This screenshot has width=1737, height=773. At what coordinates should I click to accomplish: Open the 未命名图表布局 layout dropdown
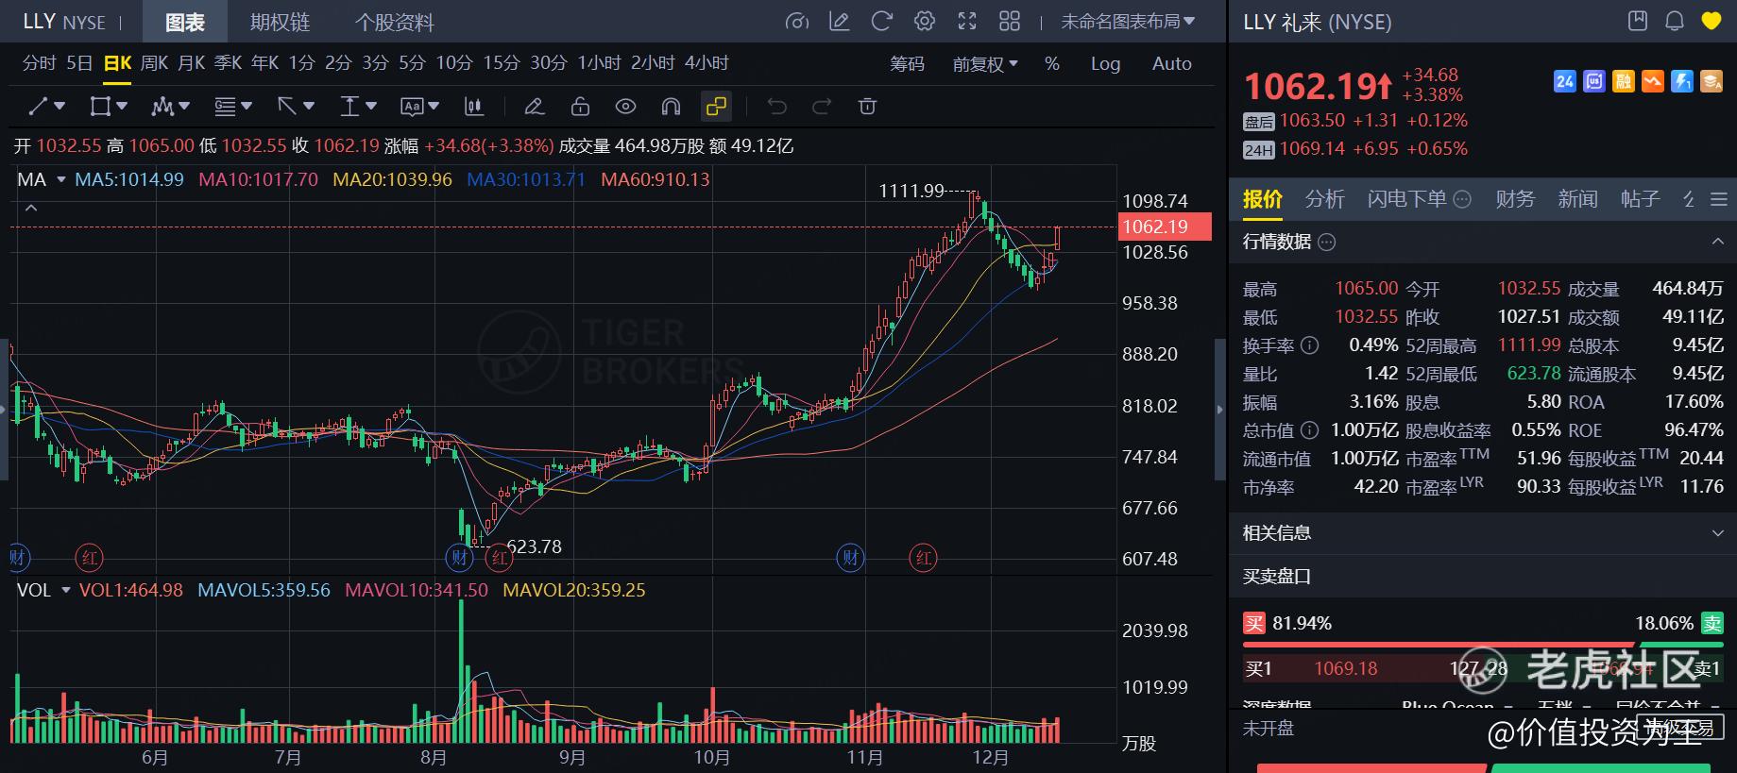(x=1128, y=21)
